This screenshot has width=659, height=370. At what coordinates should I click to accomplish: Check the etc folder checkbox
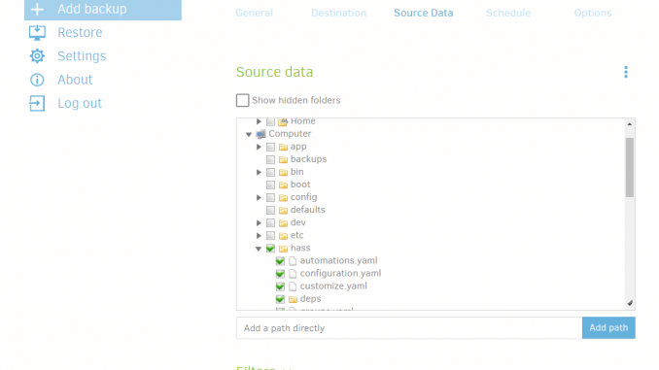click(270, 236)
